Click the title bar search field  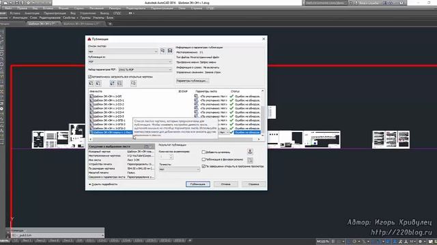tap(326, 3)
